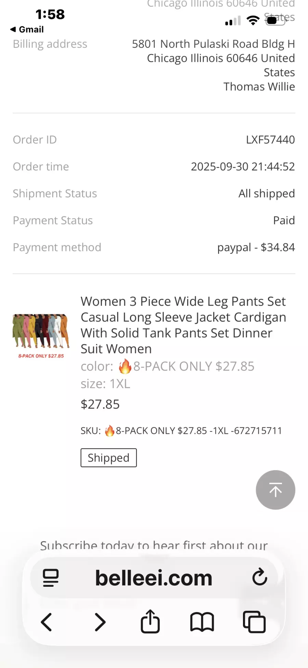Tap the paypal payment method value
Screen dimensions: 308x668
point(256,247)
